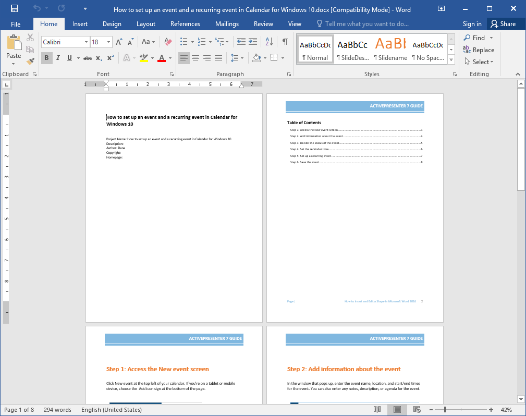Expand the Styles gallery more arrow
526x416 pixels.
click(451, 60)
